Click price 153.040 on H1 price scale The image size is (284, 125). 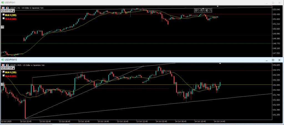pos(277,9)
